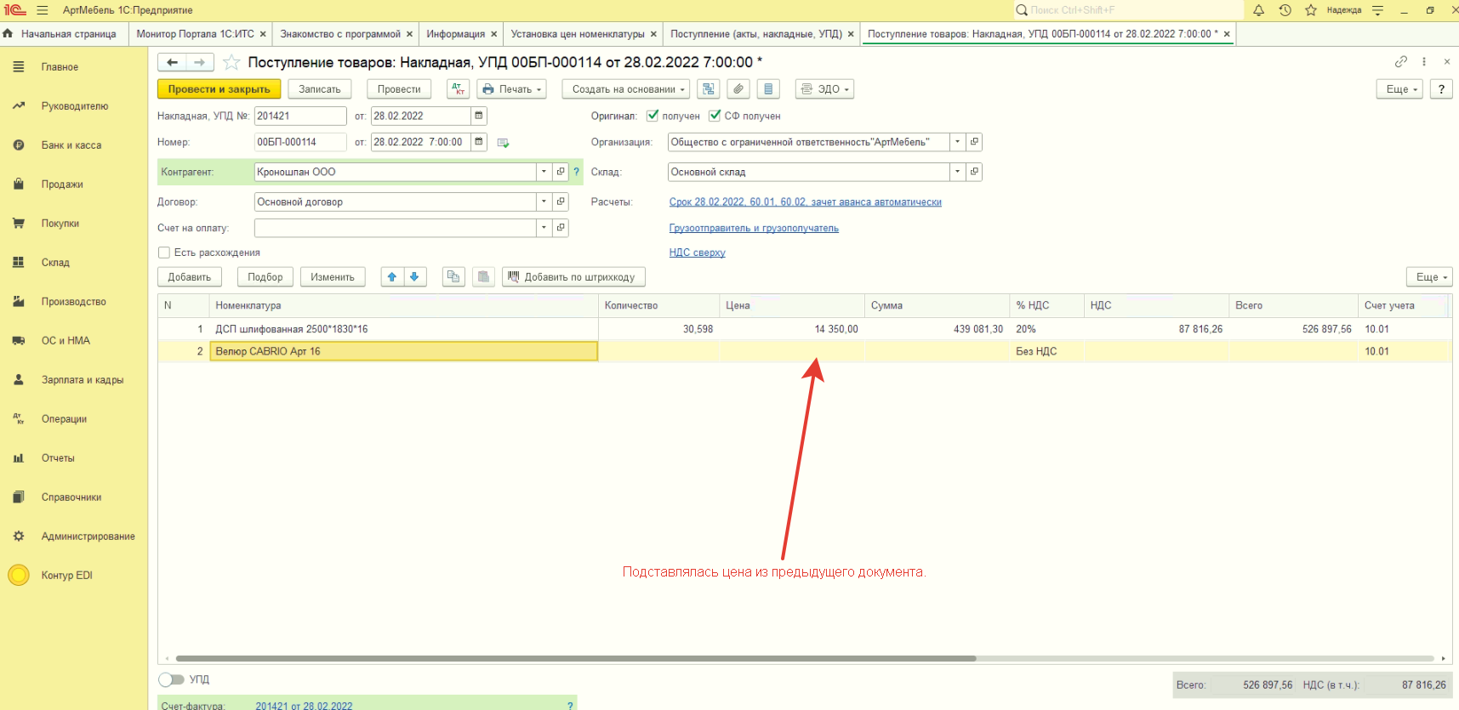Expand the Склад dropdown arrow
The width and height of the screenshot is (1459, 710).
(x=957, y=172)
